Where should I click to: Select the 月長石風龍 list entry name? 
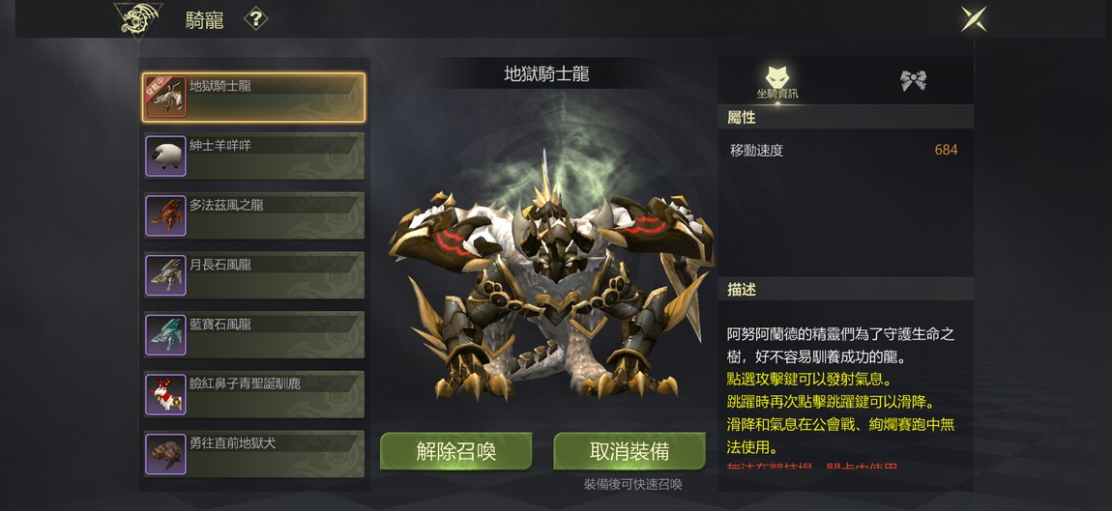pos(219,265)
